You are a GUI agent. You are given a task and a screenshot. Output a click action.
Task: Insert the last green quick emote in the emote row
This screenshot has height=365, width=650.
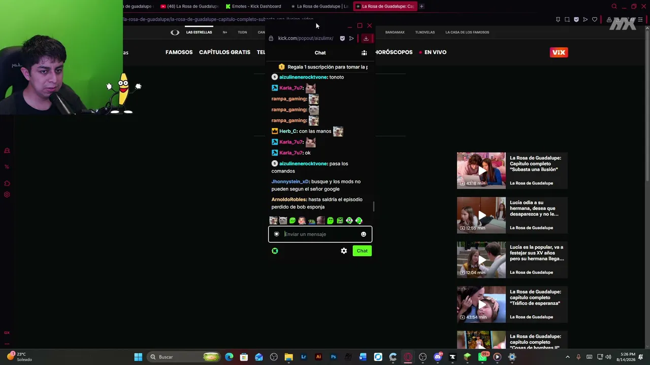(x=359, y=221)
